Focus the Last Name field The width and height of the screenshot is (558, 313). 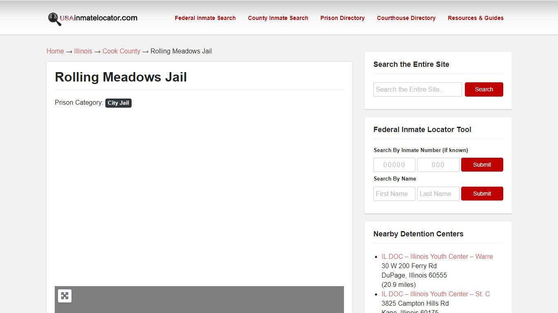438,194
